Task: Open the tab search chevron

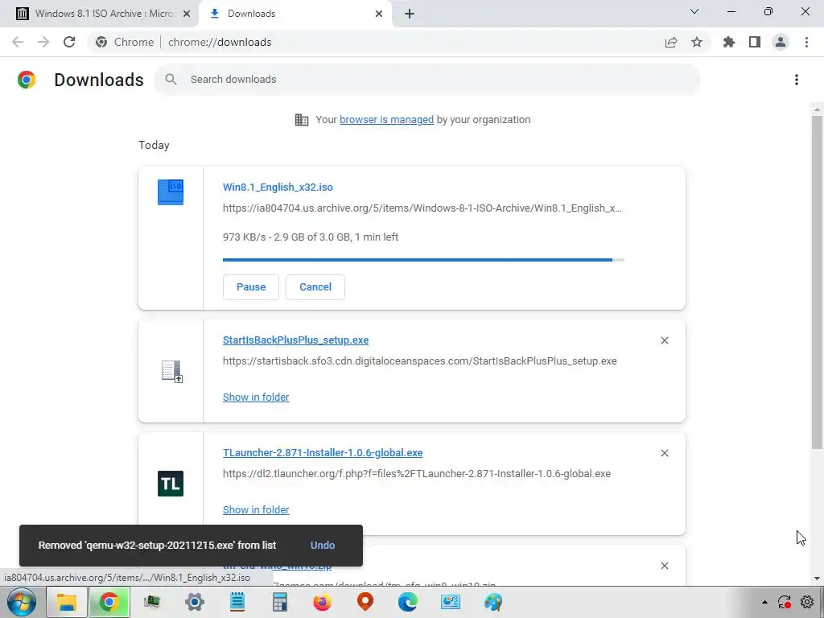Action: pyautogui.click(x=694, y=11)
